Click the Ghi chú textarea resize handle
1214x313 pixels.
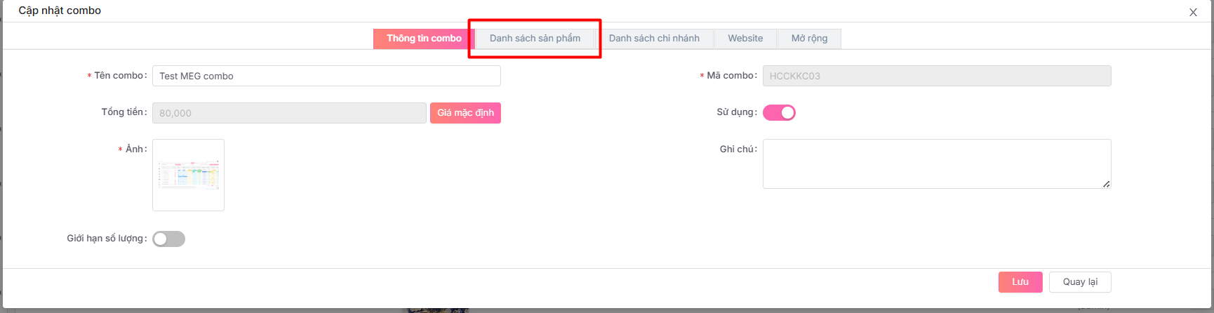[x=1106, y=184]
